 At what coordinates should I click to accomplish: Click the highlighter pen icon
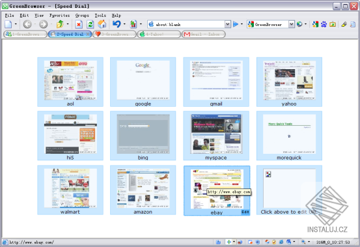tap(344, 24)
